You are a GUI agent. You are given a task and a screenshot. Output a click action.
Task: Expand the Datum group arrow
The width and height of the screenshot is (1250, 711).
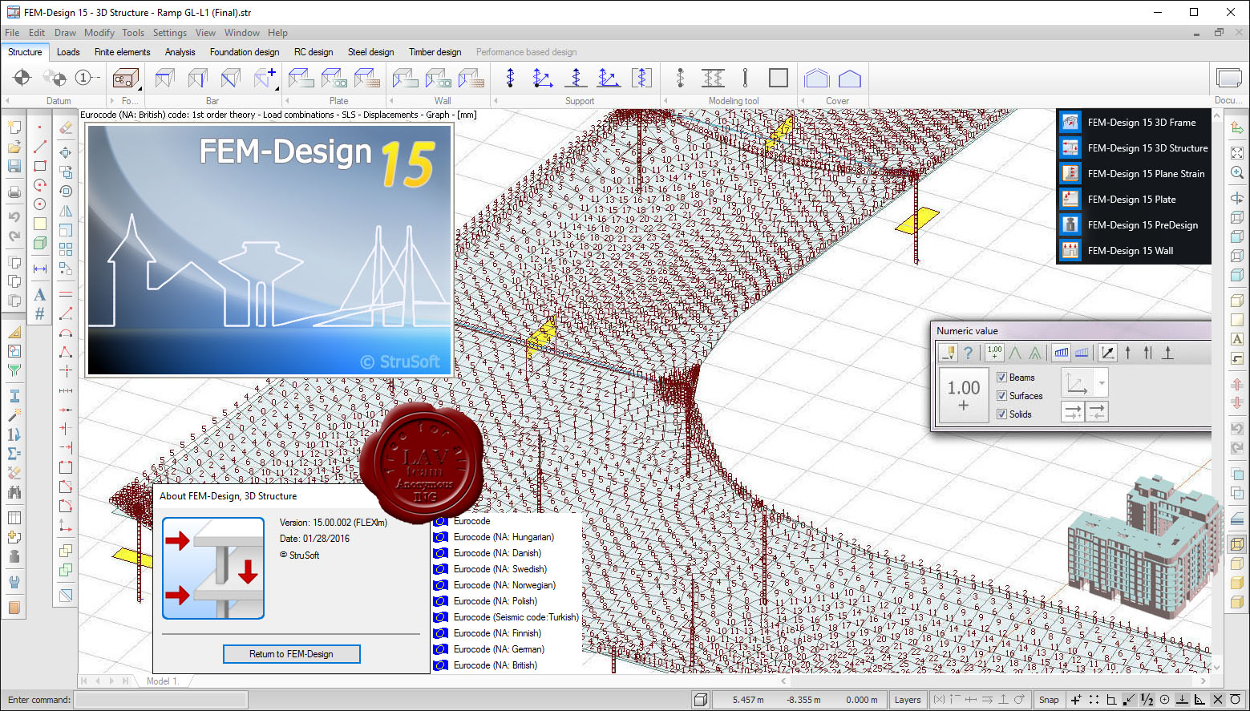point(7,101)
